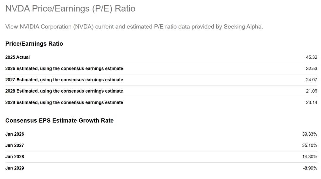This screenshot has width=321, height=179.
Task: Click the 21.06 P/E value
Action: point(311,91)
